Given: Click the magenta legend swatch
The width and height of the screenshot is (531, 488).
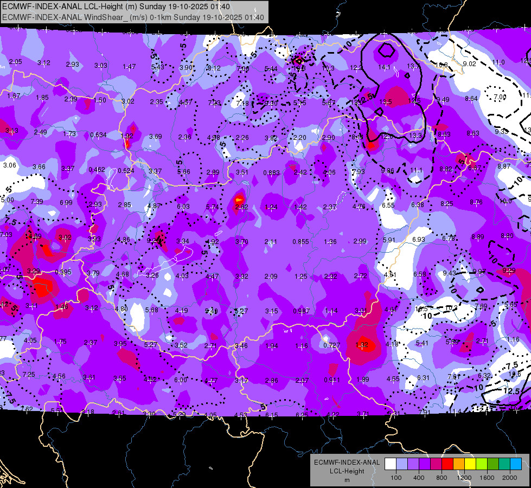Looking at the screenshot, I should (436, 464).
